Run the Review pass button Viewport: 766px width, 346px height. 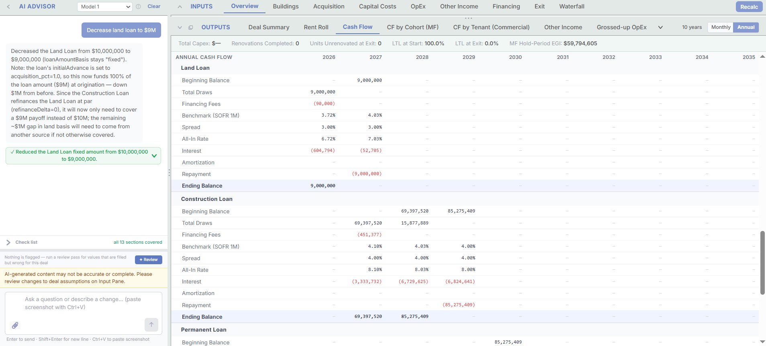click(149, 260)
